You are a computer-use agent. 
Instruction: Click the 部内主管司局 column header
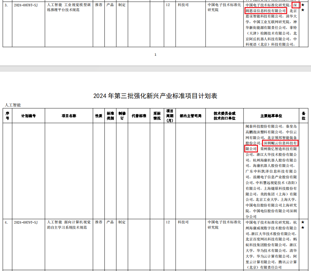point(191,116)
